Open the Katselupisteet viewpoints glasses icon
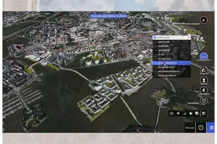 point(204,56)
